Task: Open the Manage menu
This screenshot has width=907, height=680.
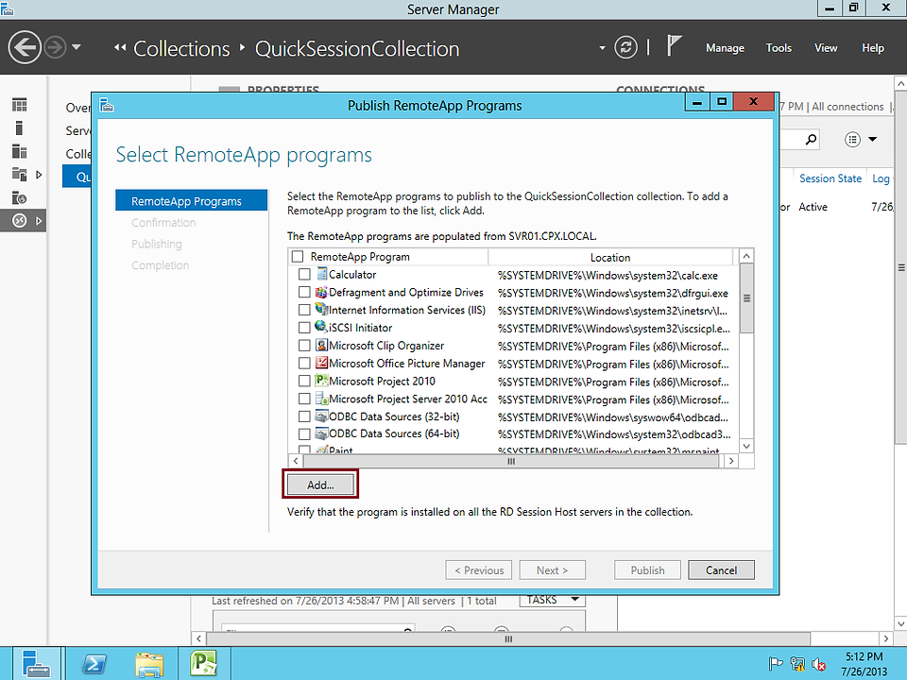Action: coord(725,48)
